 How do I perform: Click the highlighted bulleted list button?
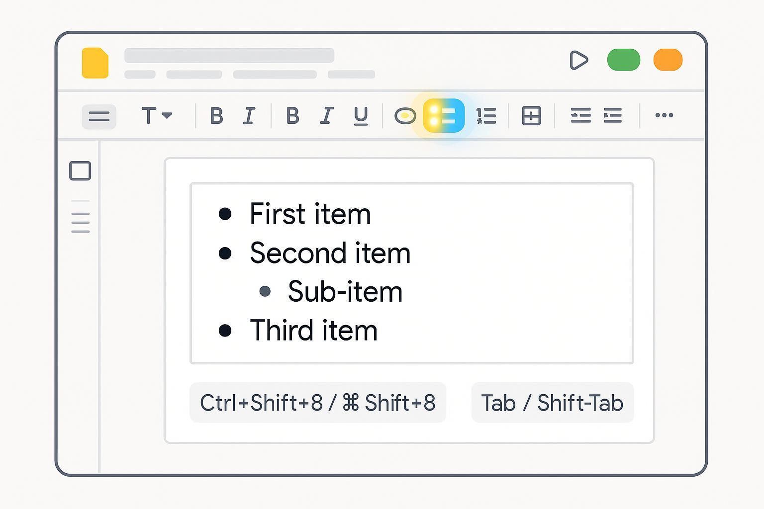coord(444,115)
